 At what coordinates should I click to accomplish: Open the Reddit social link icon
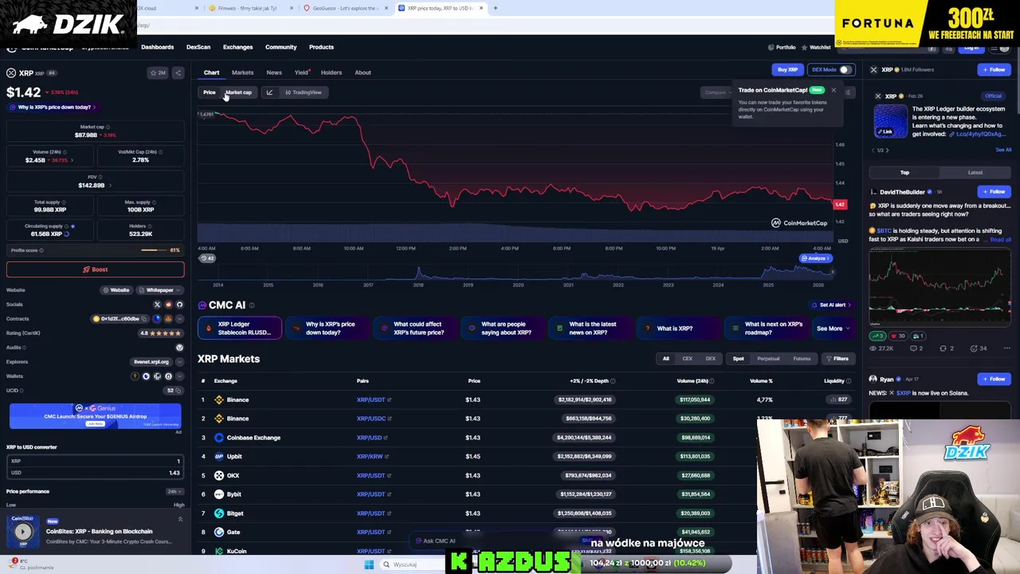tap(168, 305)
